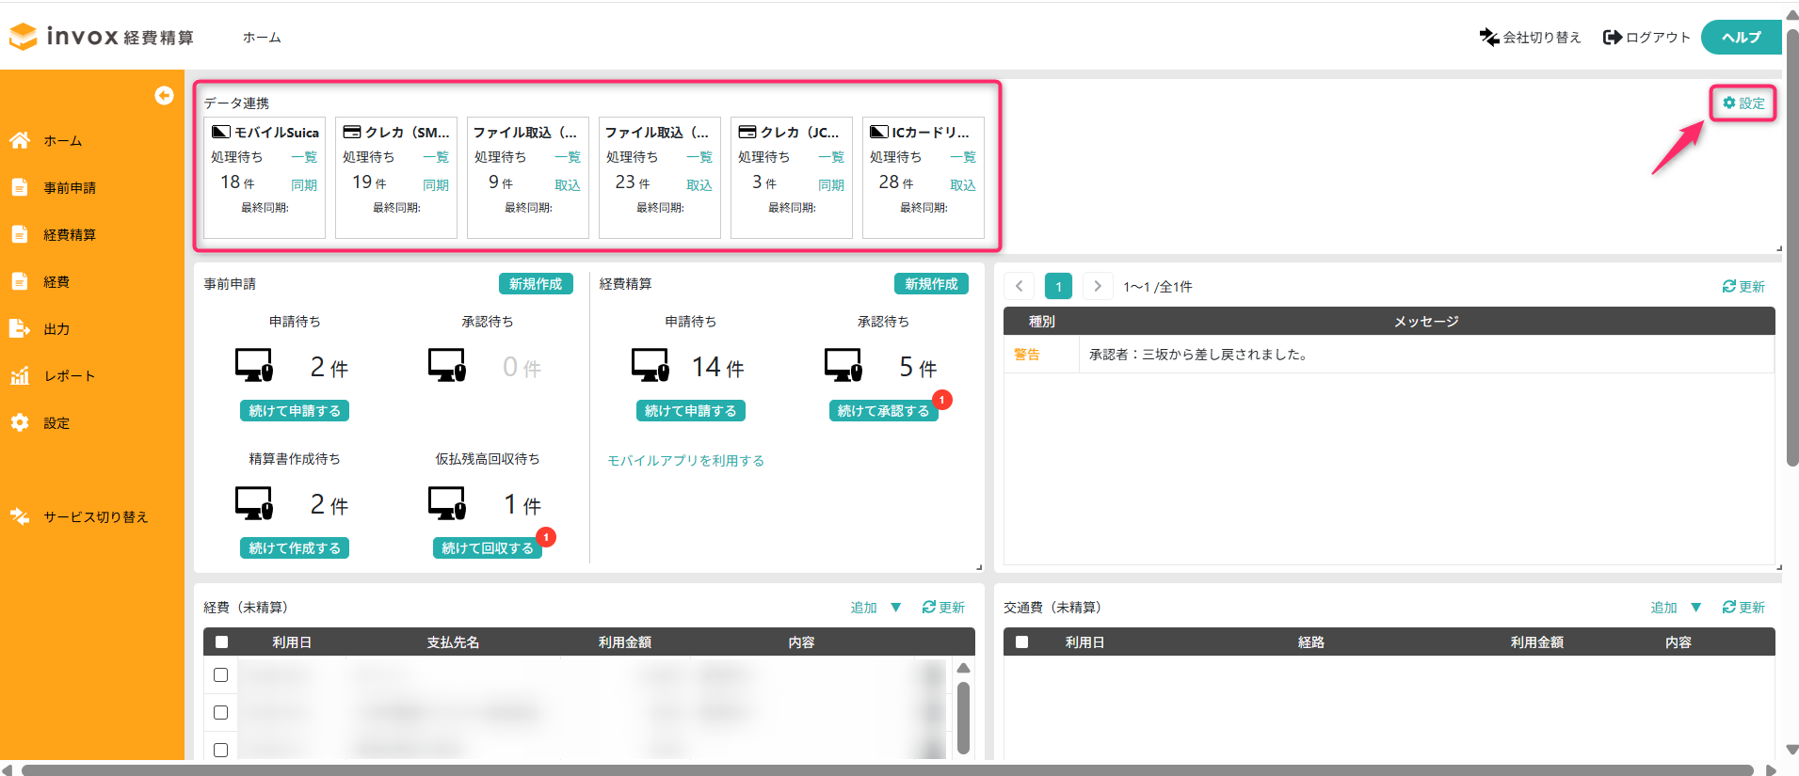Click the 会社切り替え switch icon in header

tap(1488, 37)
